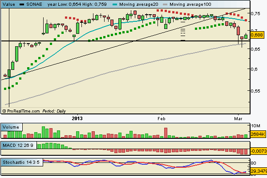Click the teal Moving average20 legend swatch
Screen dimensions: 267x178
tap(115, 4)
